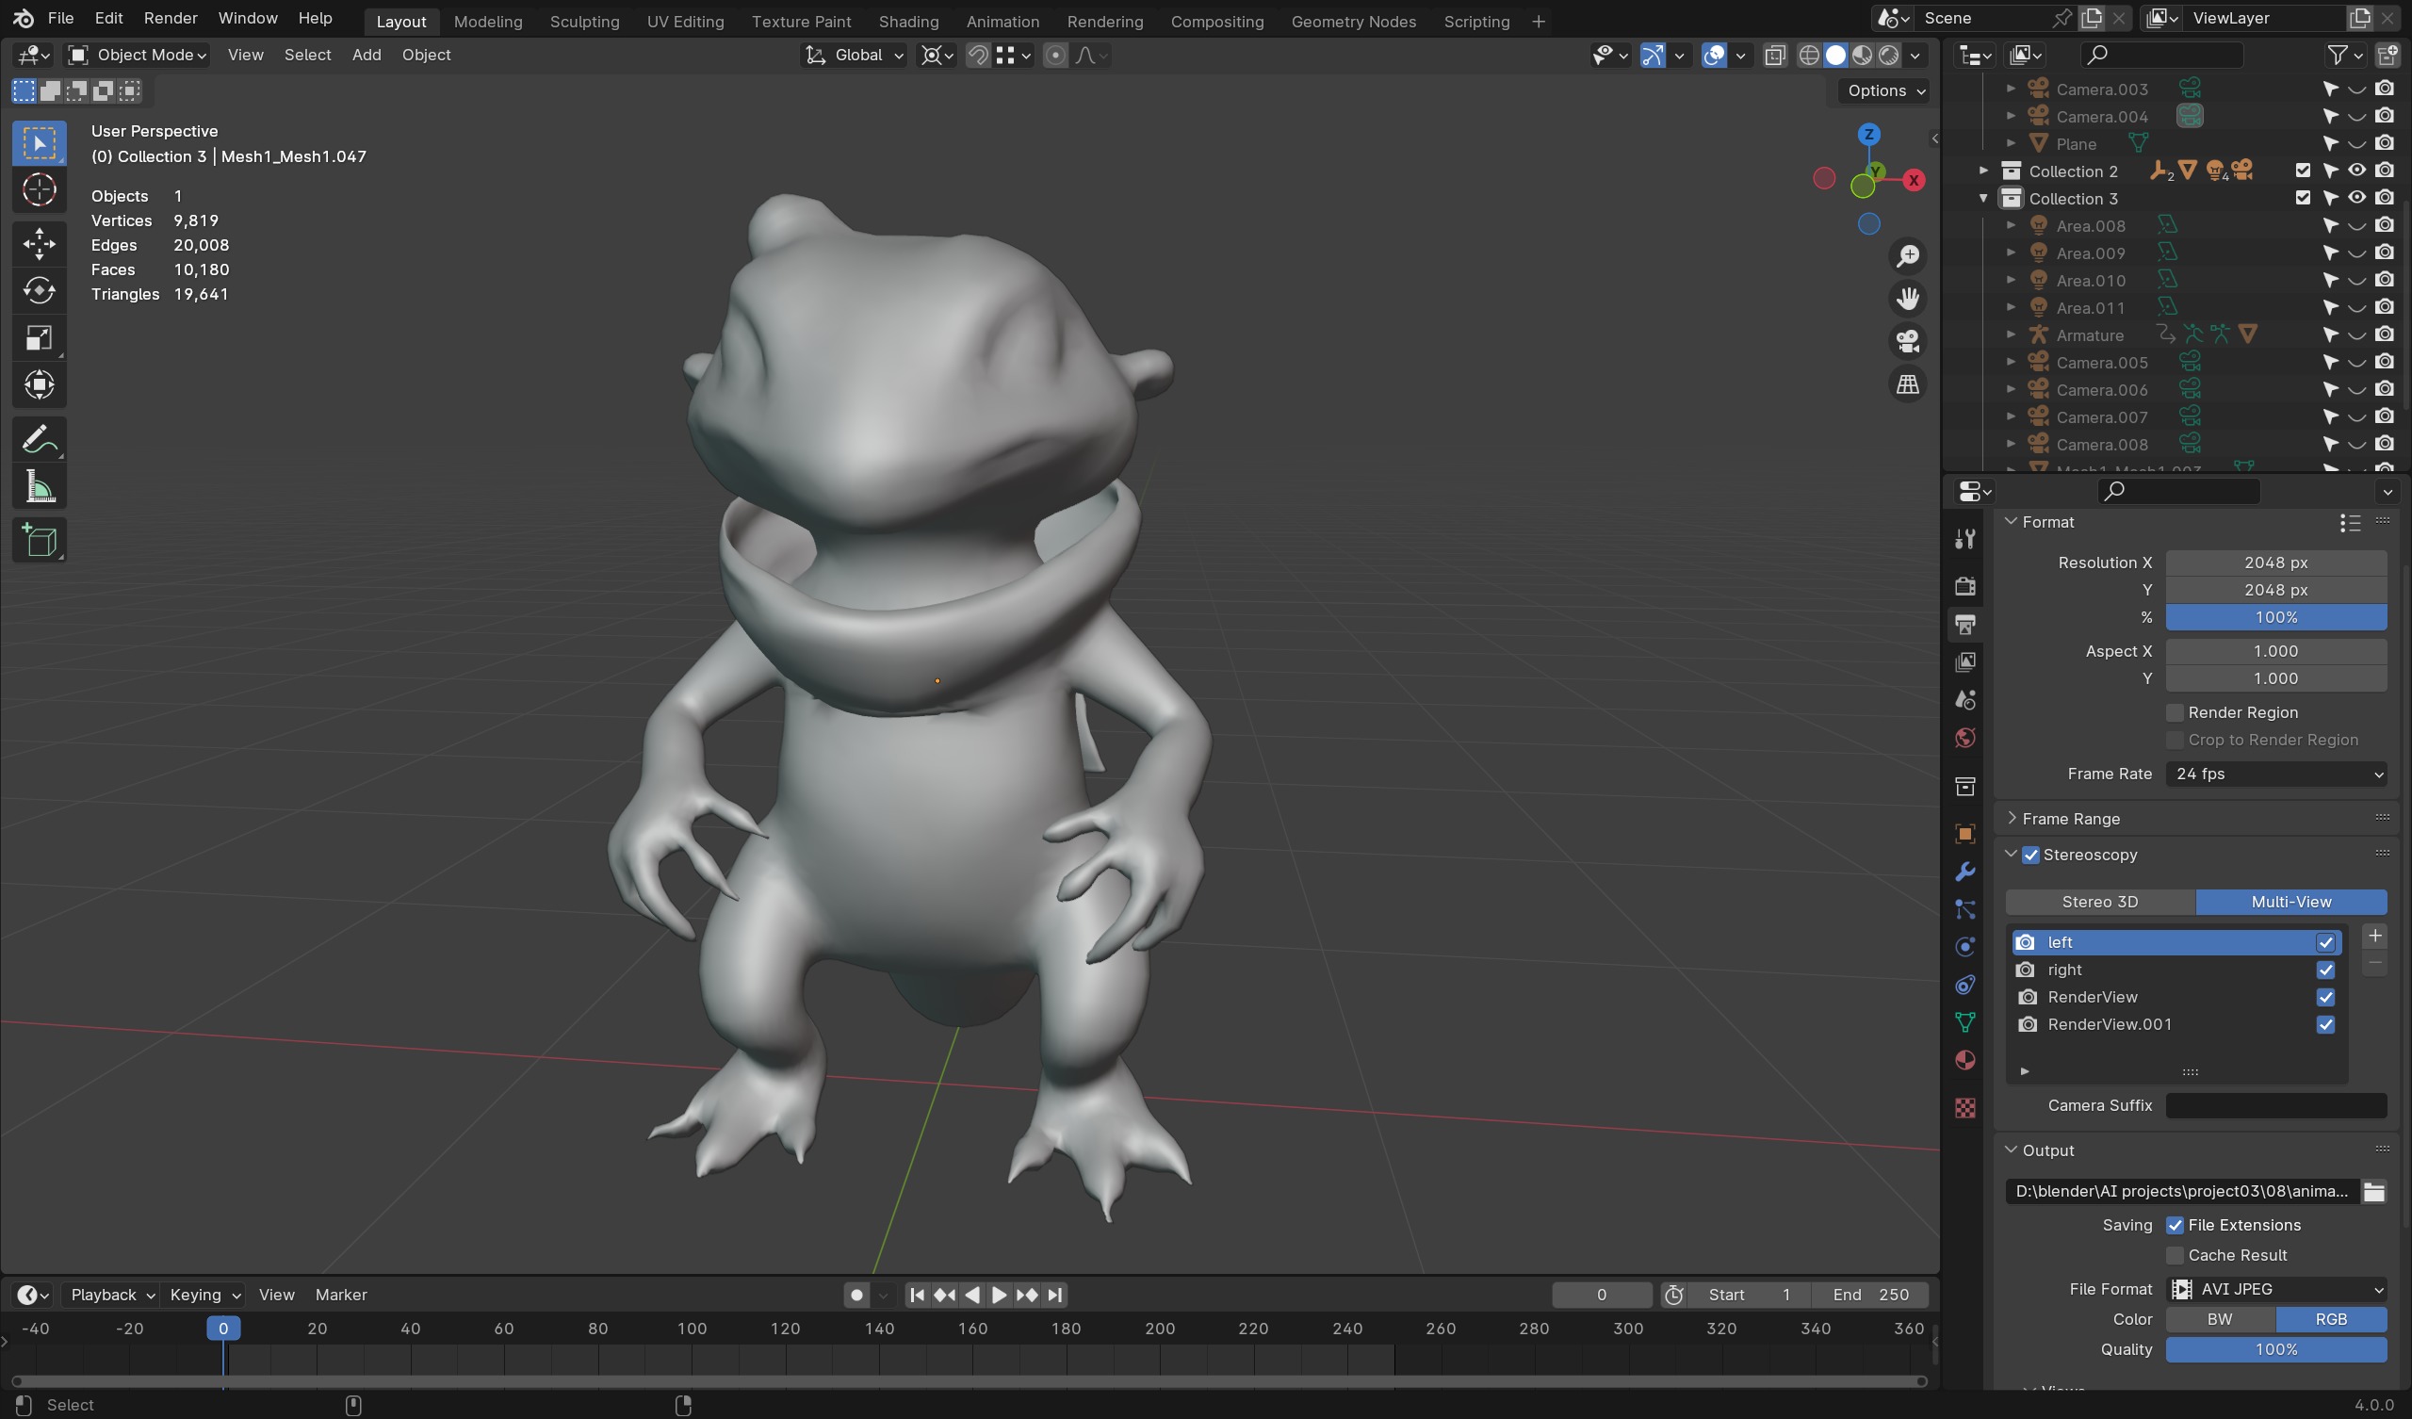Open the viewport Add menu
The height and width of the screenshot is (1419, 2412).
(367, 56)
